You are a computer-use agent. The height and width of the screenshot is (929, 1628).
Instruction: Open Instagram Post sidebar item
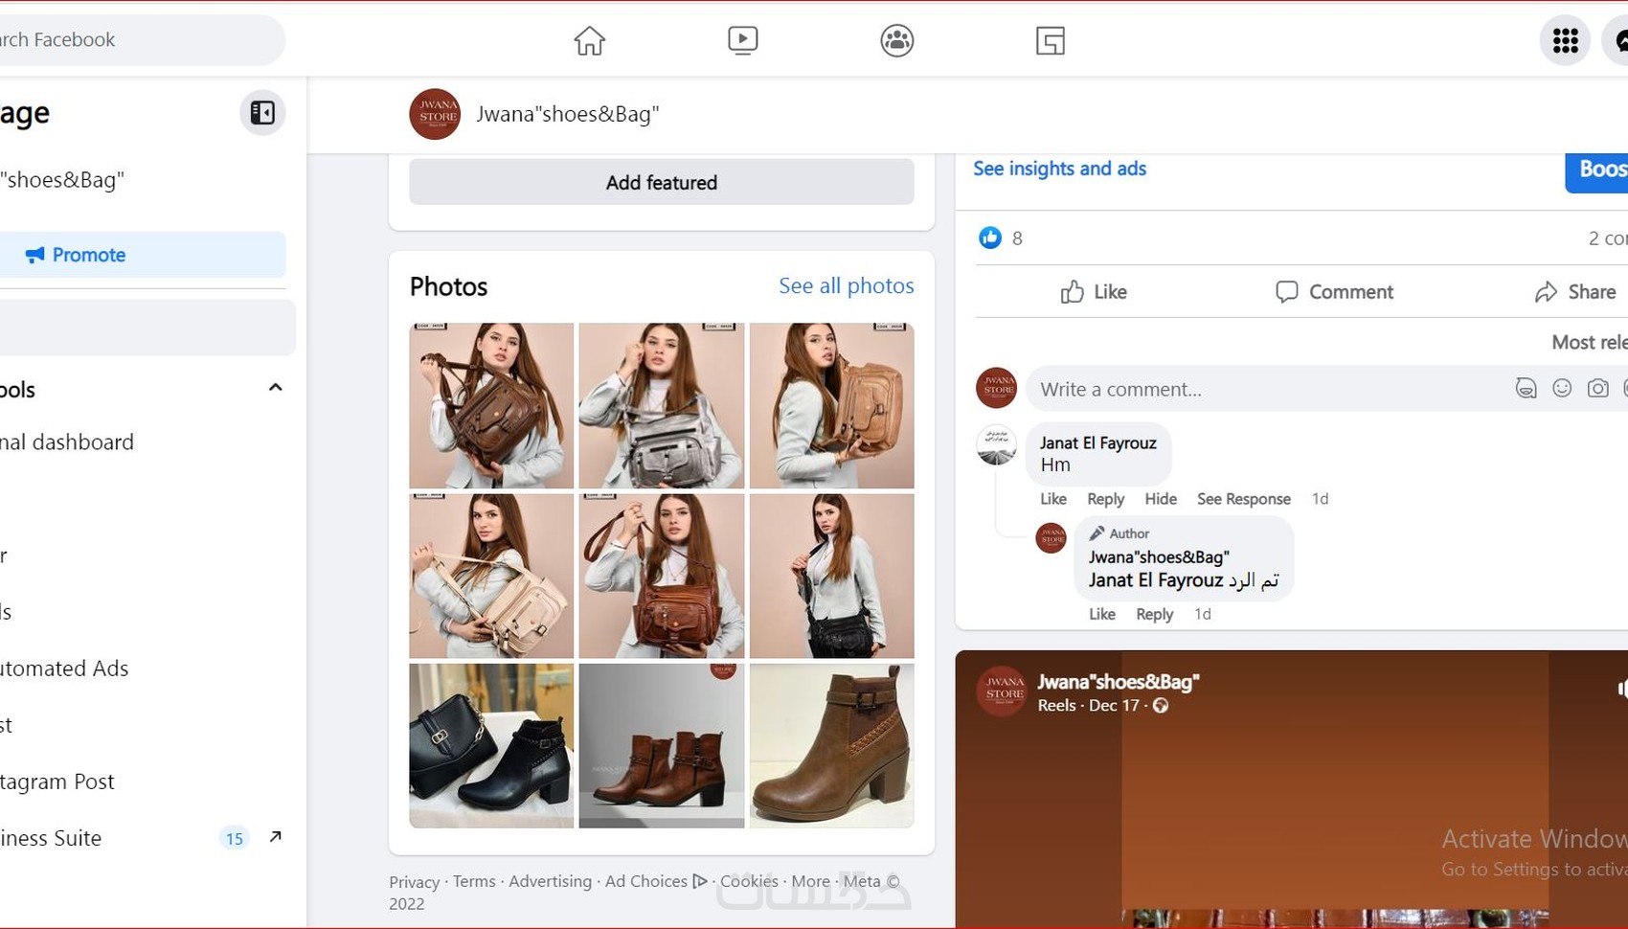coord(57,782)
